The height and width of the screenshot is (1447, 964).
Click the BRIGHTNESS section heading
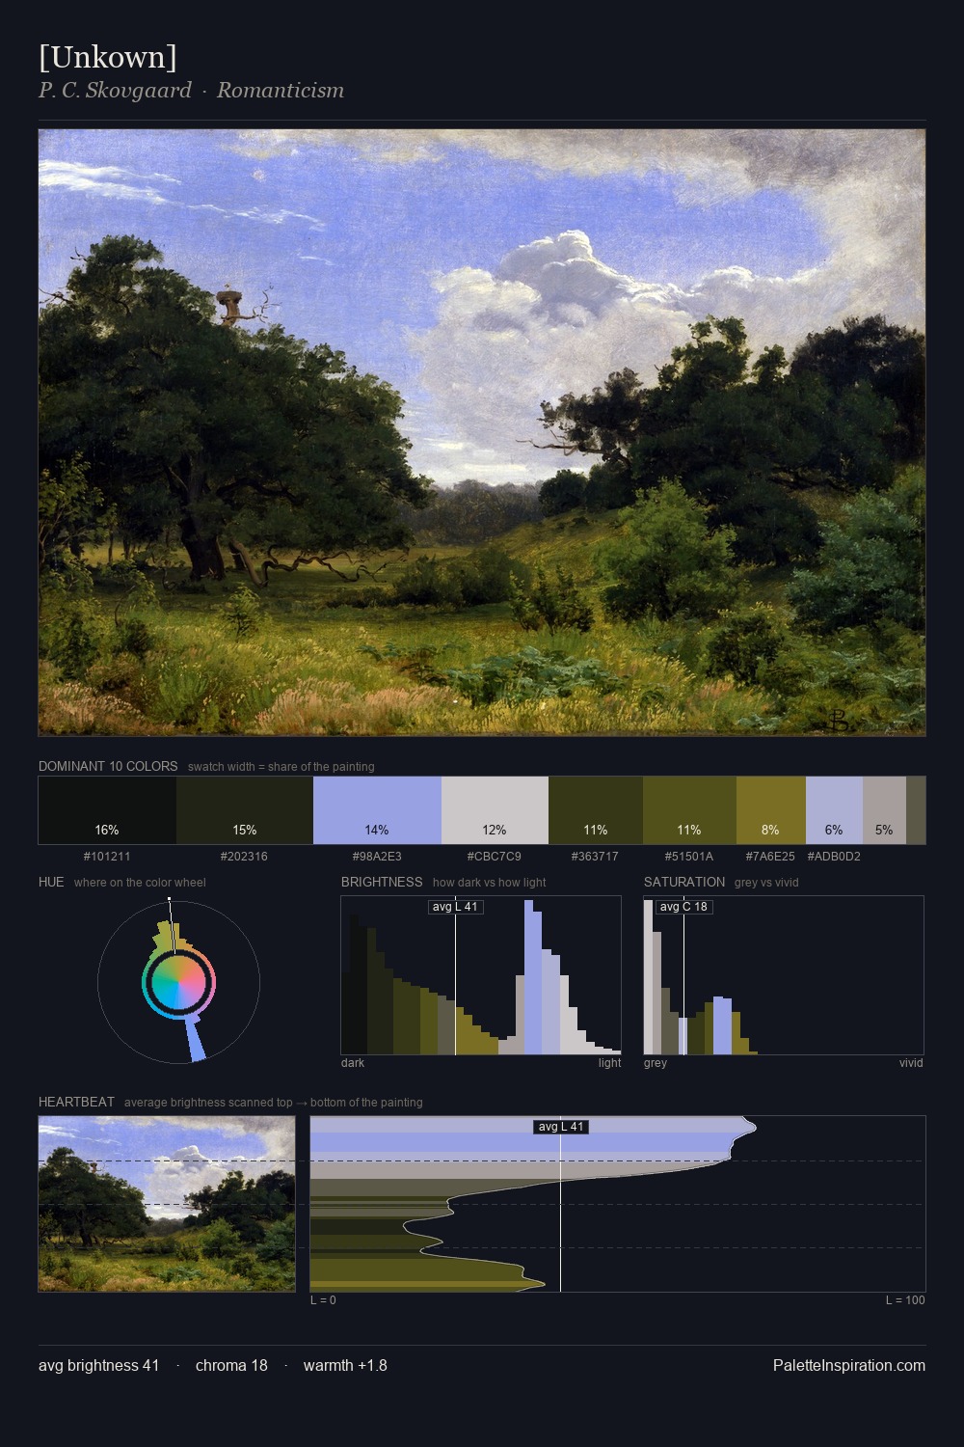[x=382, y=882]
